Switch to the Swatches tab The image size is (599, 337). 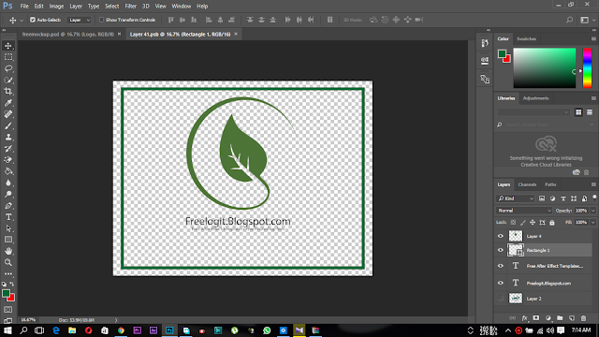tap(526, 39)
